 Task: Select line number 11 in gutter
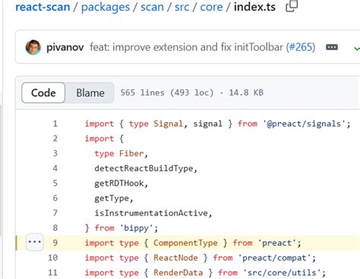[52, 272]
